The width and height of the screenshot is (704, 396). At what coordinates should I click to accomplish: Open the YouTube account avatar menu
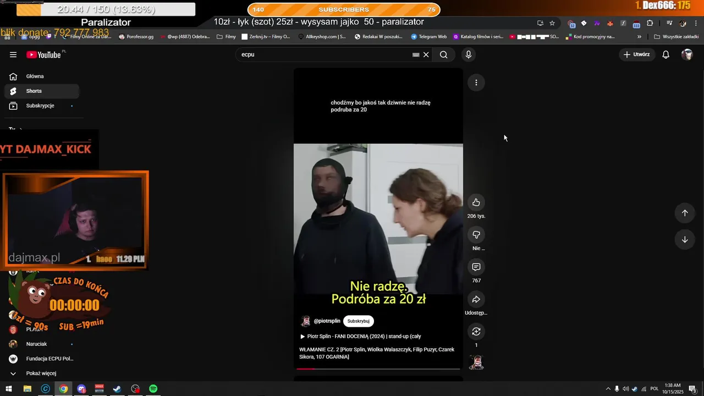point(687,54)
